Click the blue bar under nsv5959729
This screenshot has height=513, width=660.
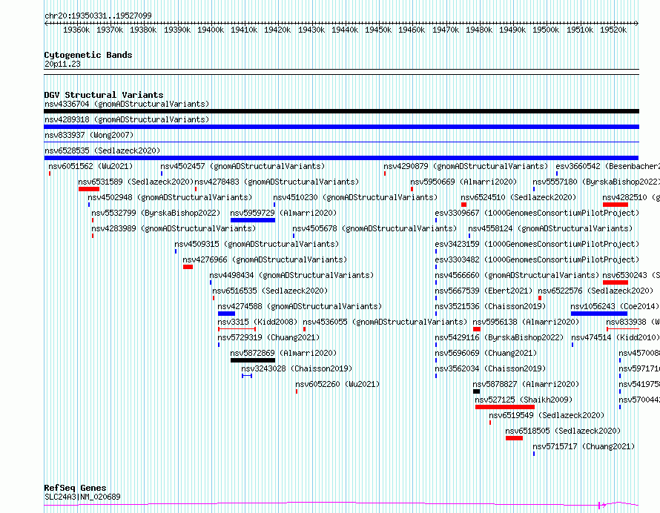tap(253, 220)
